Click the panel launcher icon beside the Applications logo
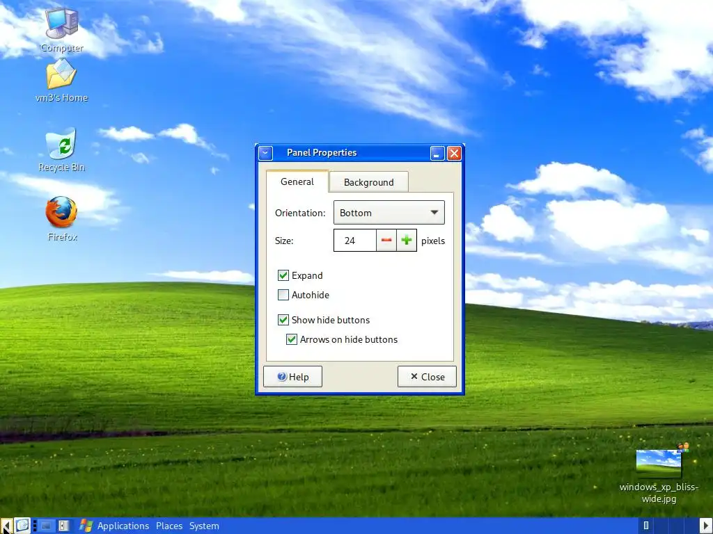The height and width of the screenshot is (534, 713). point(63,526)
